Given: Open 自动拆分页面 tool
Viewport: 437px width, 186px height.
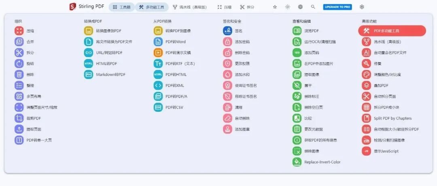Looking at the screenshot, I should (379, 96).
